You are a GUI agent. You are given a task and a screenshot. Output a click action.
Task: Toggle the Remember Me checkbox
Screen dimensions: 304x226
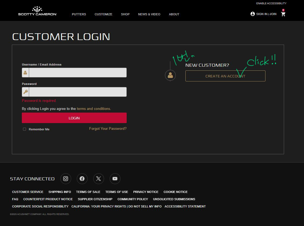click(x=25, y=129)
